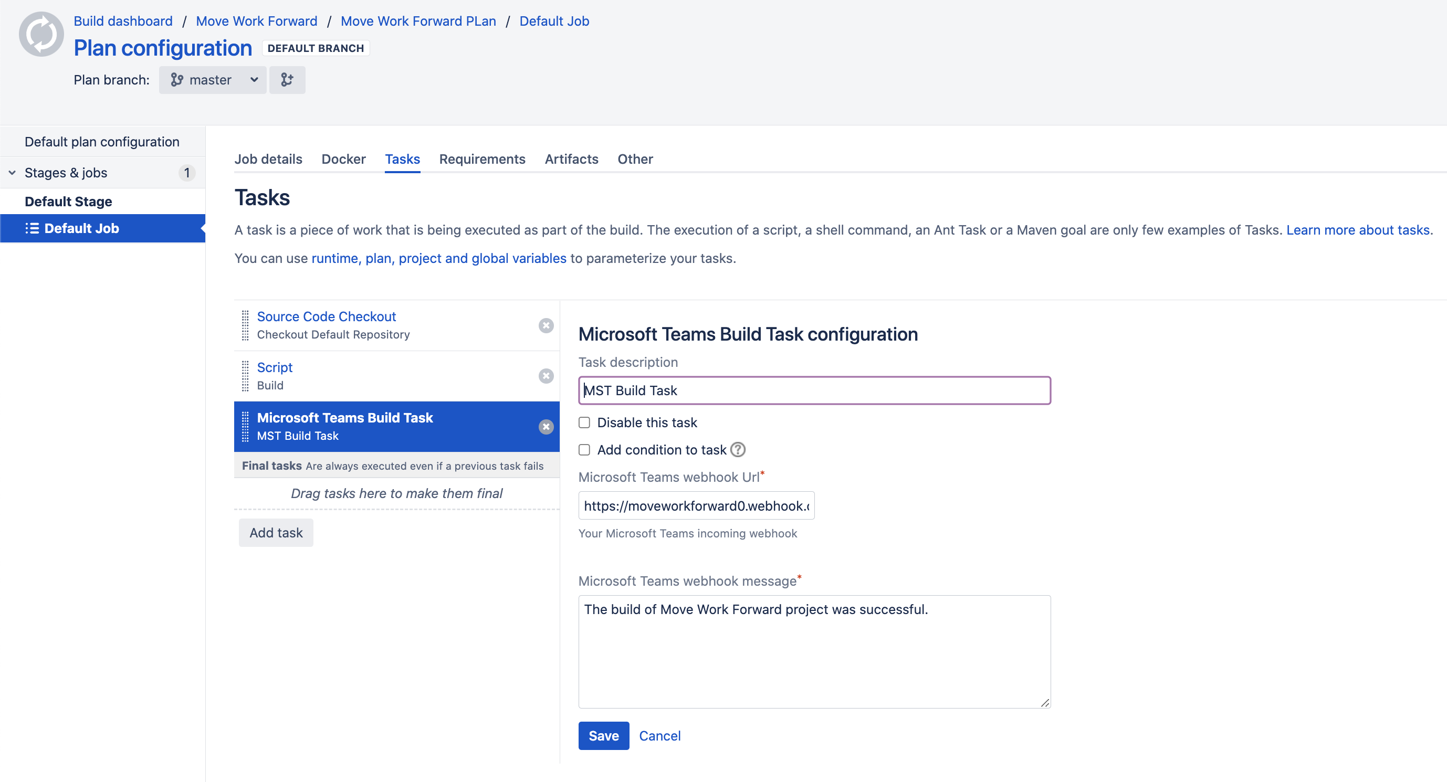Image resolution: width=1447 pixels, height=782 pixels.
Task: Switch to the Artifacts tab
Action: (x=571, y=159)
